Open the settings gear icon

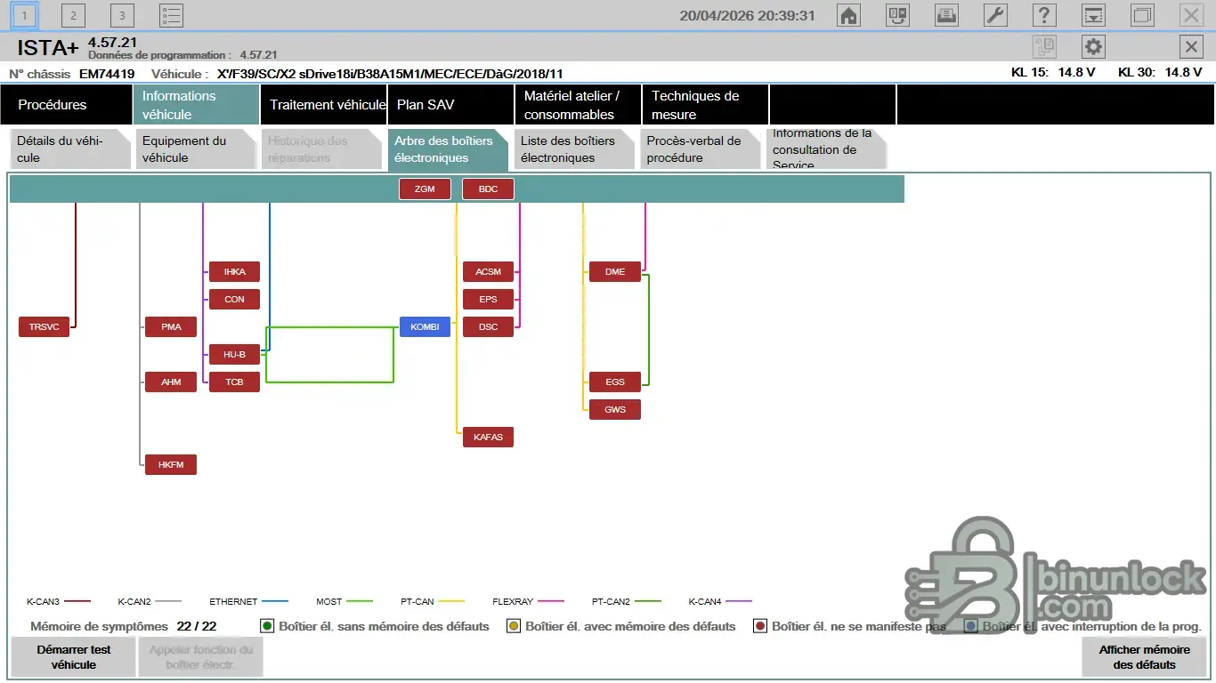click(x=1093, y=47)
